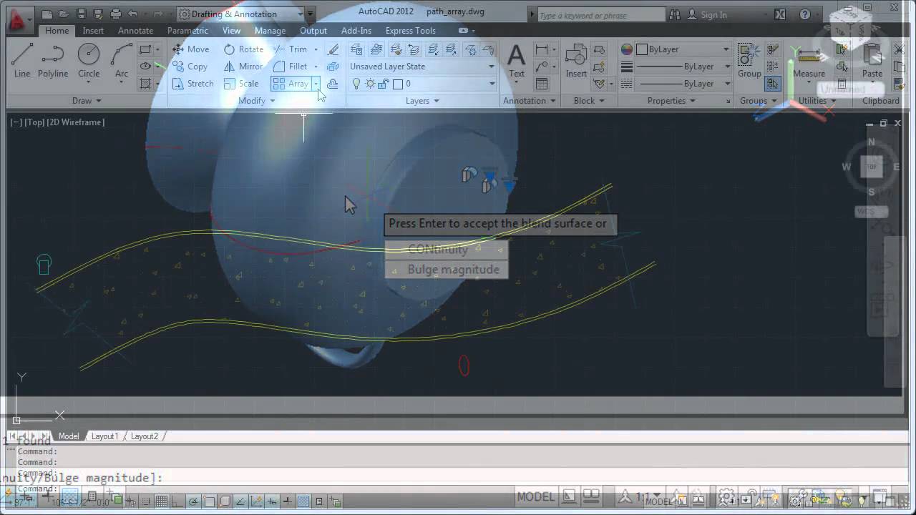Viewport: 916px width, 515px height.
Task: Click the Polyline tool
Action: tap(53, 60)
